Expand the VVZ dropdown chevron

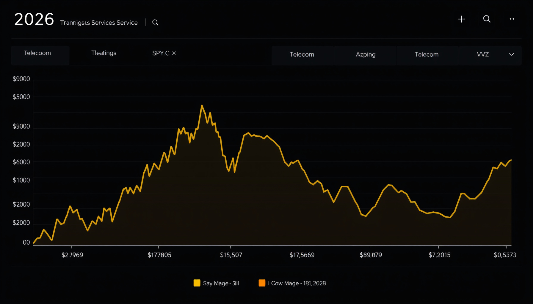click(512, 54)
